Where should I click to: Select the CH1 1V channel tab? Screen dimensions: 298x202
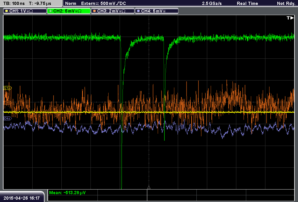25,11
